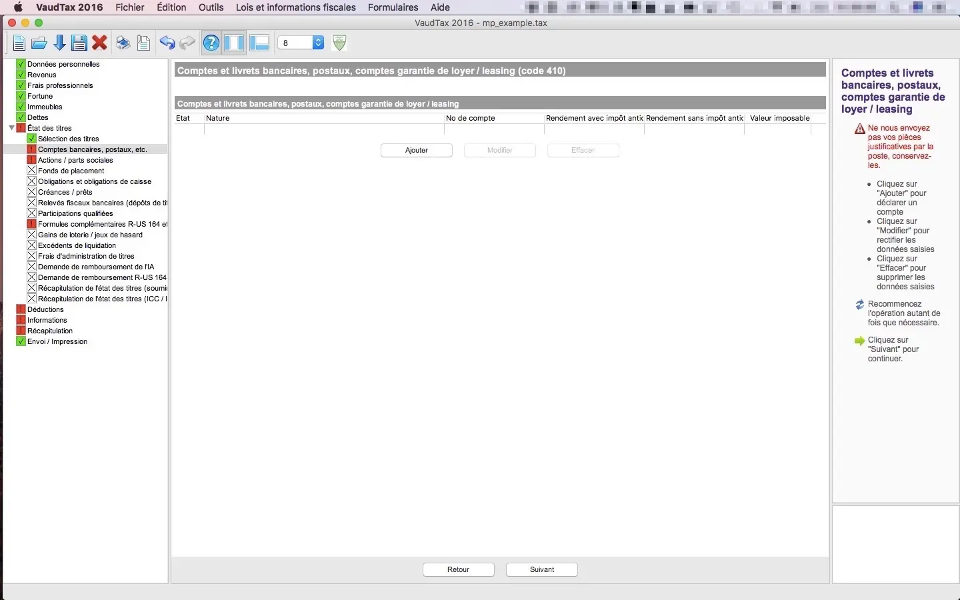Select Fonds de placement tree item
960x600 pixels.
pos(71,171)
